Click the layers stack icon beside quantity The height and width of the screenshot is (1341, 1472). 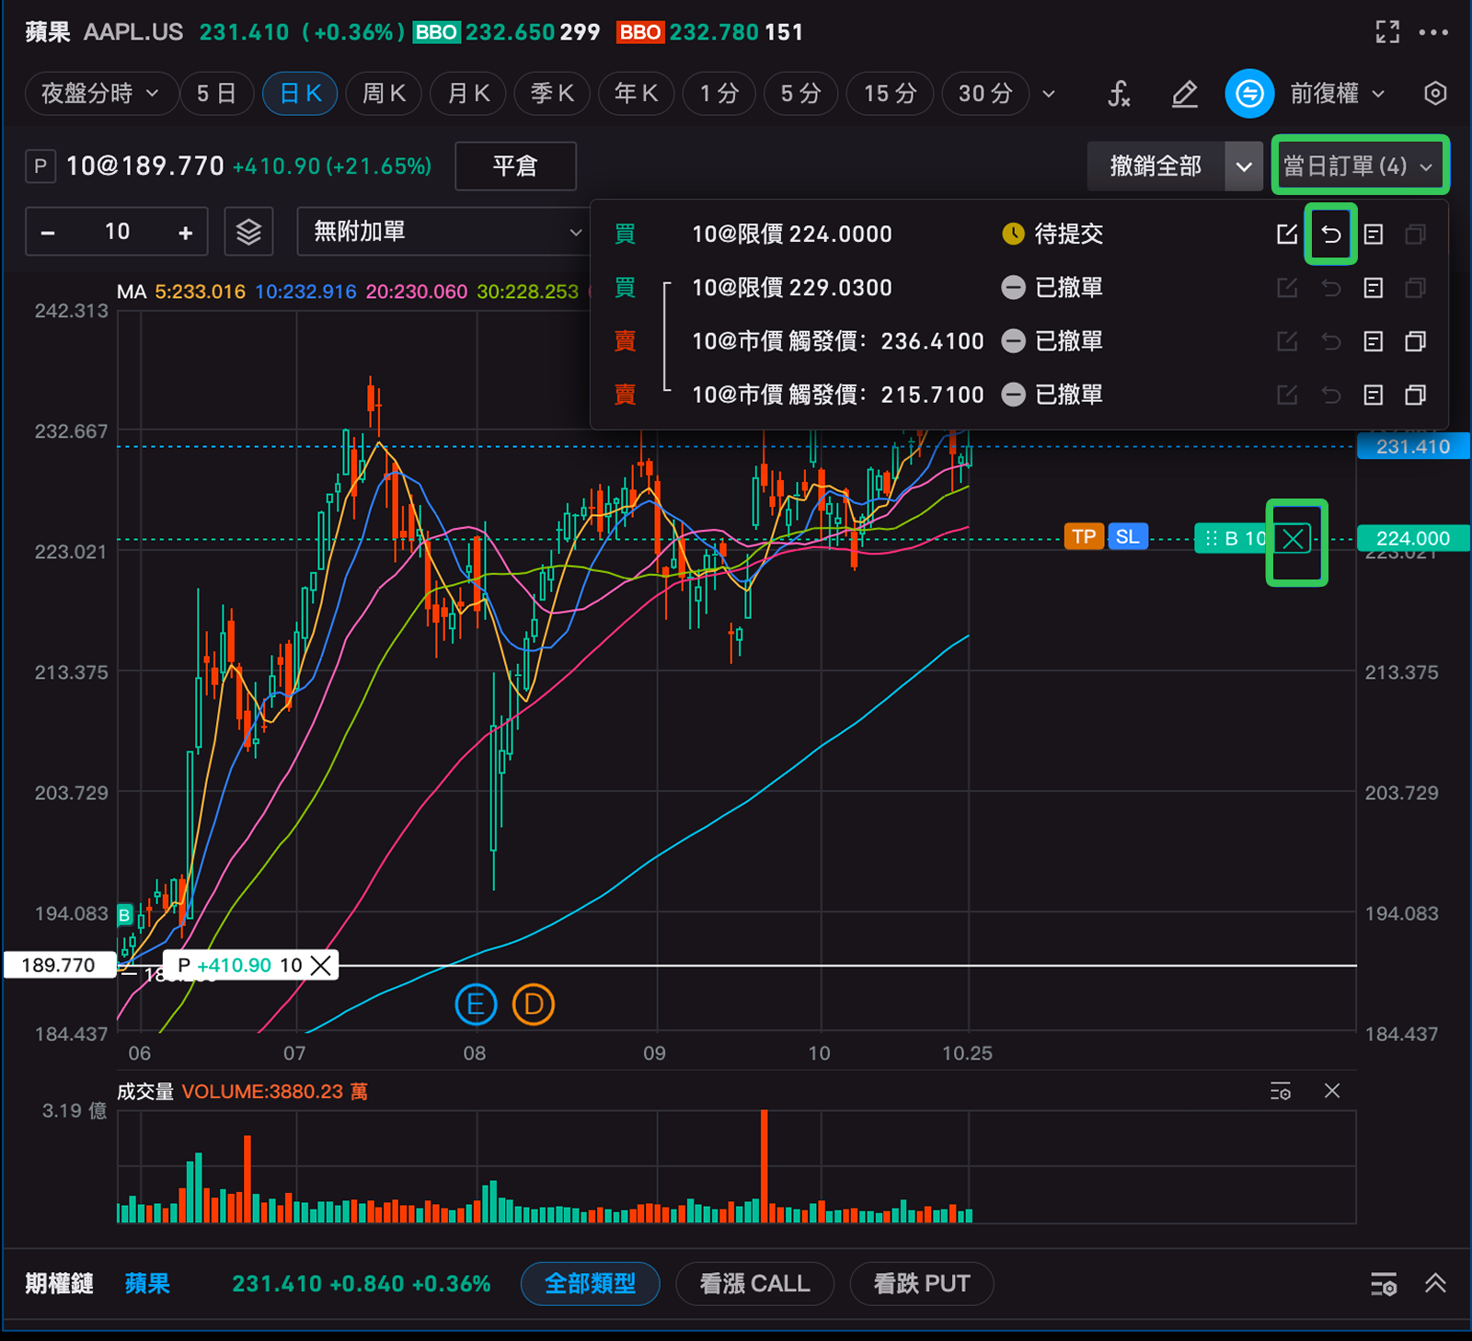(x=248, y=232)
